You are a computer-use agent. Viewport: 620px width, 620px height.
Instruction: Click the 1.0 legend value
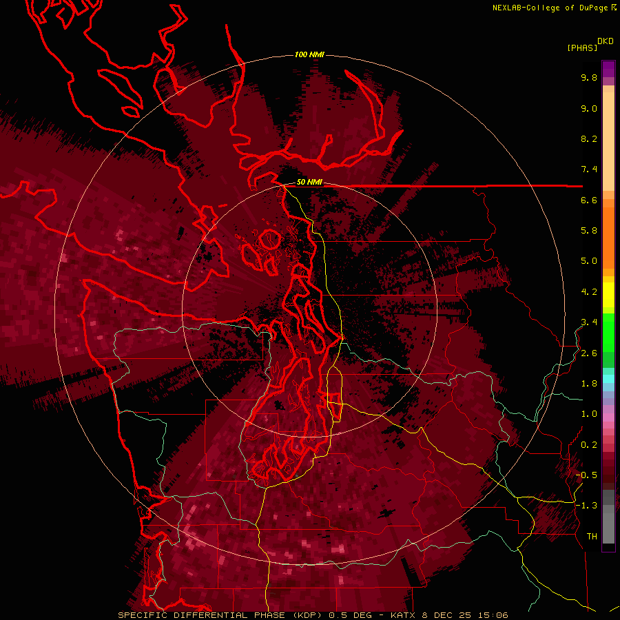[589, 414]
